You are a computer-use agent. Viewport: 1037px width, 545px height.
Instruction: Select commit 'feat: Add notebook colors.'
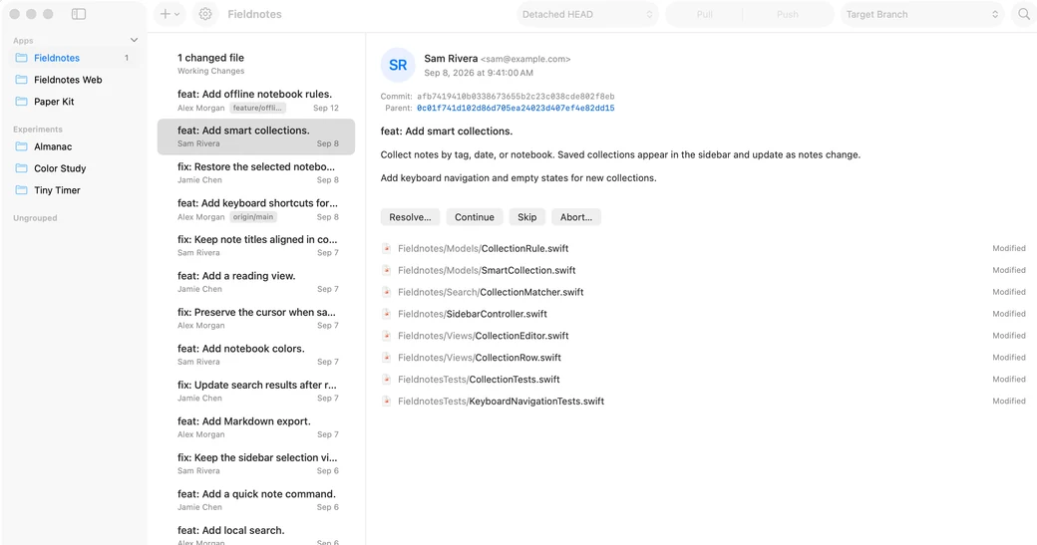pyautogui.click(x=256, y=355)
